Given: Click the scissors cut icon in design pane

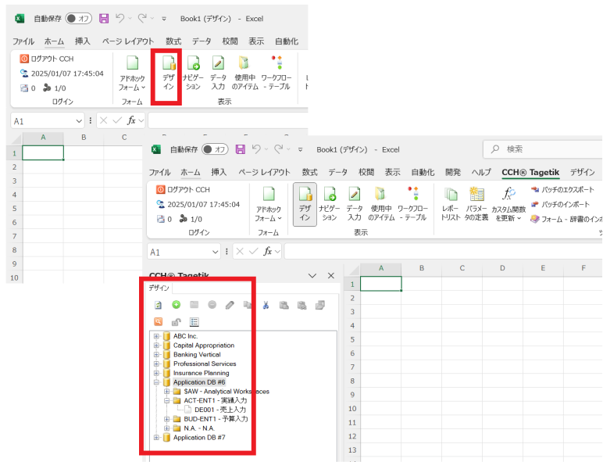Looking at the screenshot, I should (266, 305).
